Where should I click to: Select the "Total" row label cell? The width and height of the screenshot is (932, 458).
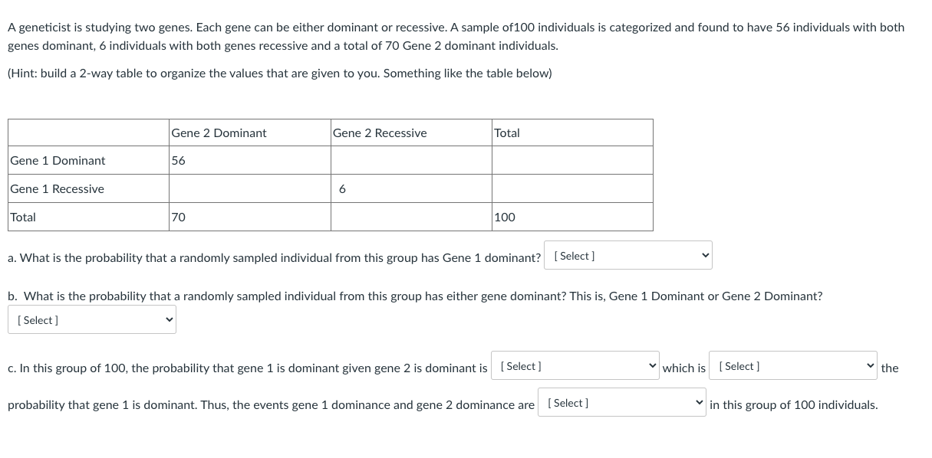pos(89,217)
